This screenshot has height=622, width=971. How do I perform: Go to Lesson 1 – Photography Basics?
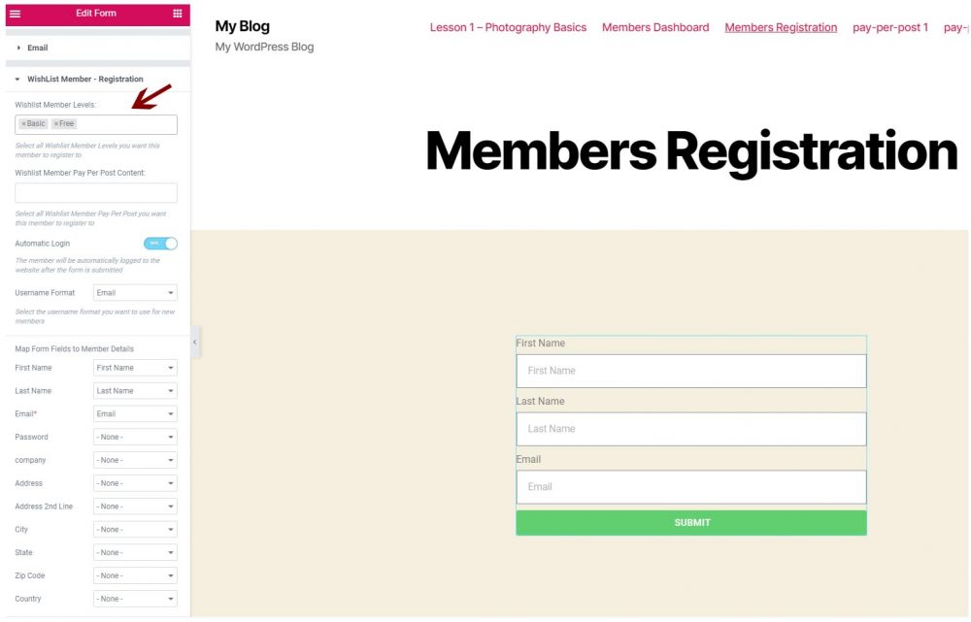508,27
